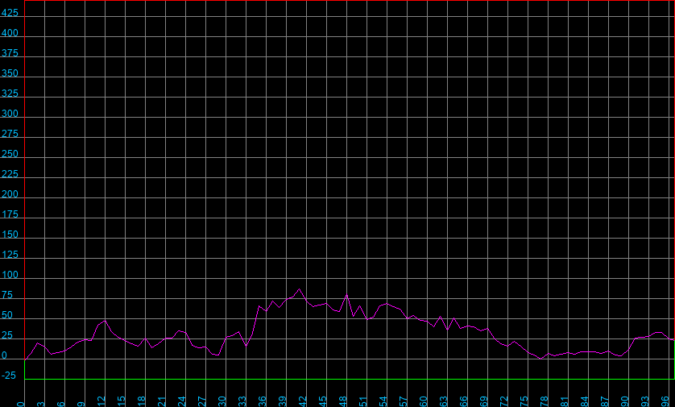Pick the 250 label on the vertical axis

(x=10, y=155)
